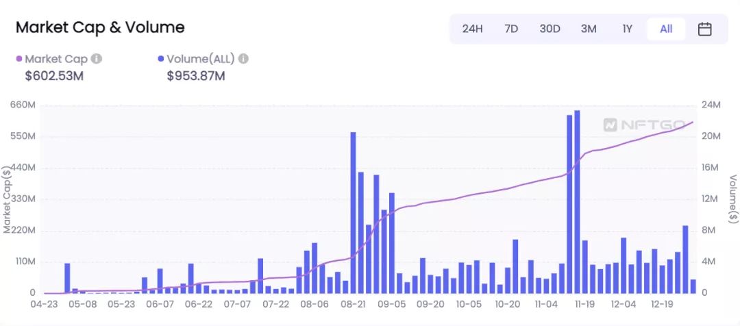Click the last volume bar on the right
Image resolution: width=740 pixels, height=326 pixels.
point(693,286)
